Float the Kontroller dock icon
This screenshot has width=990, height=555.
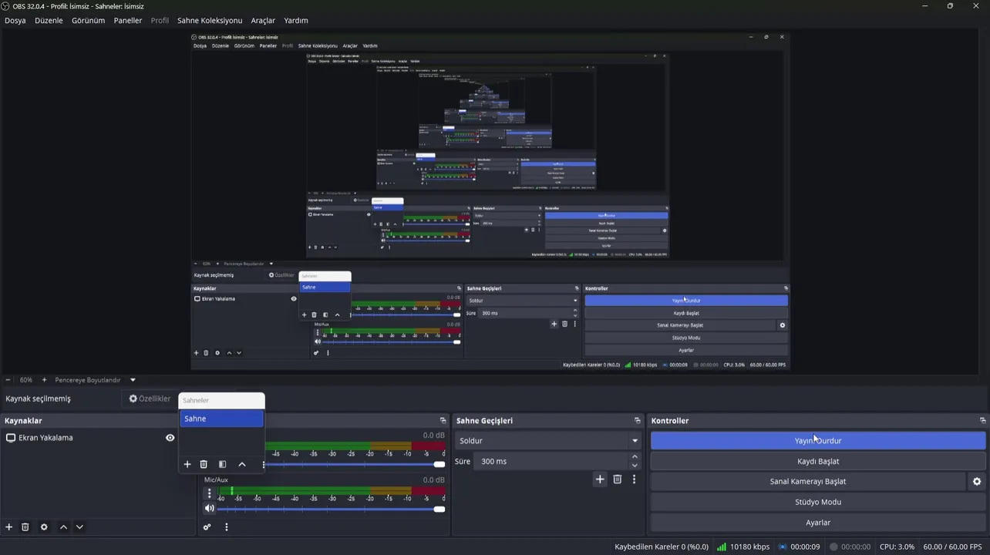point(982,421)
